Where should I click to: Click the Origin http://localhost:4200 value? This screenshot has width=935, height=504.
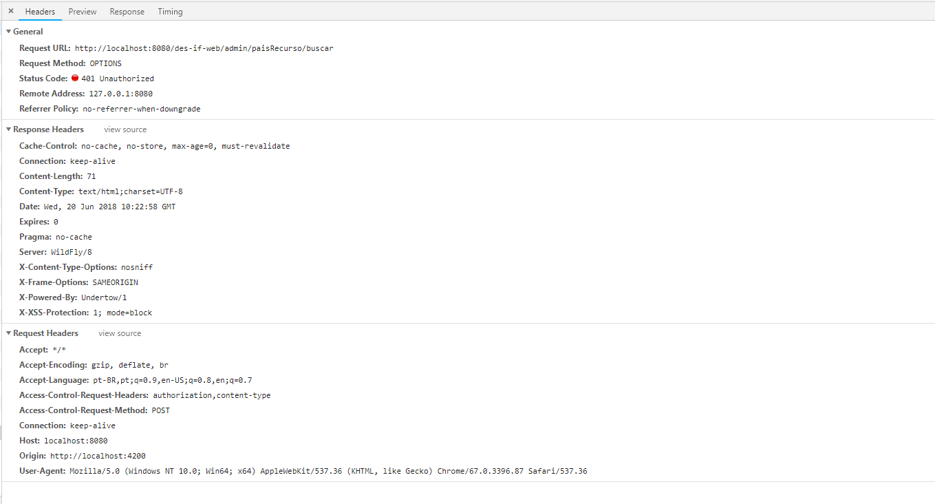coord(98,456)
